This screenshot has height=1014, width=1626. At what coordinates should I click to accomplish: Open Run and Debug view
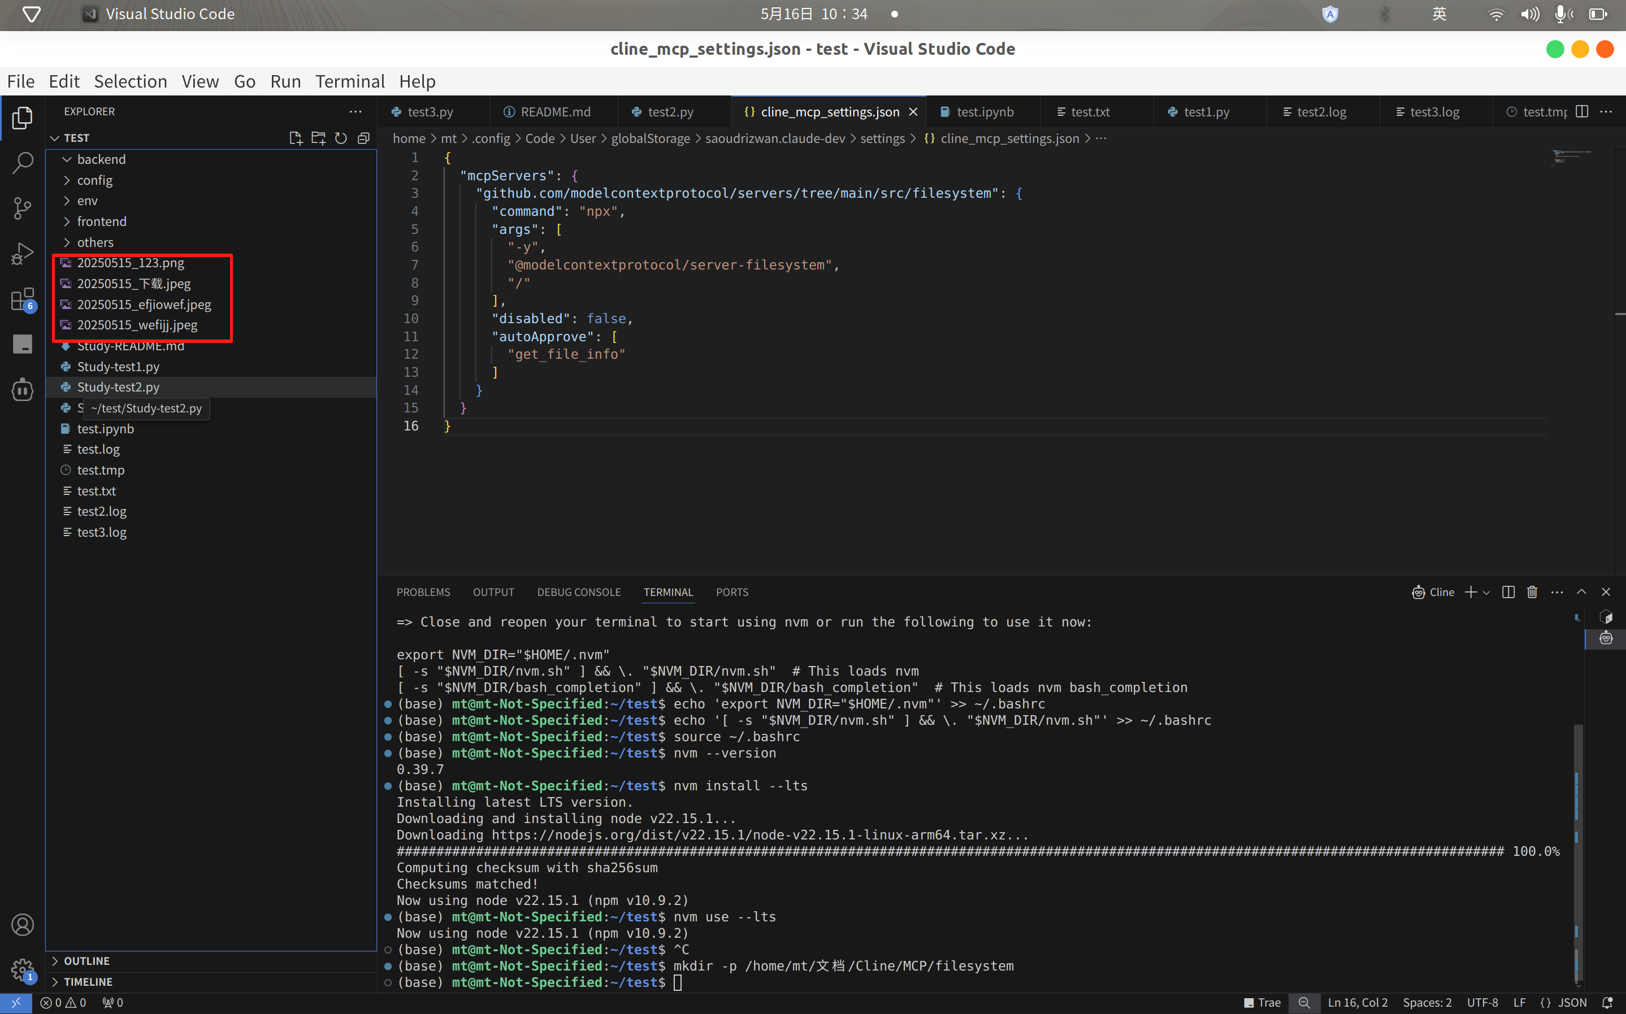tap(22, 254)
